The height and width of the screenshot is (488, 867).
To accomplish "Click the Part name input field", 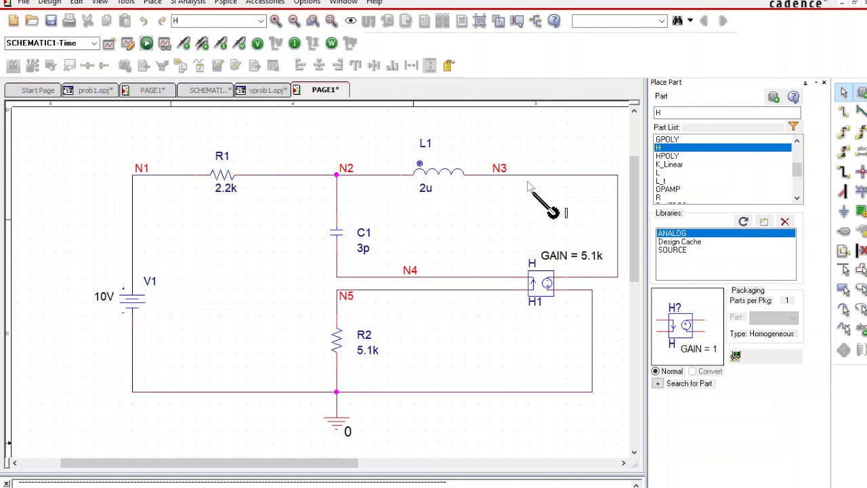I will [727, 113].
